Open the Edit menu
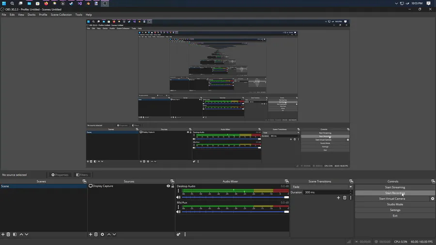This screenshot has width=436, height=245. click(x=12, y=15)
